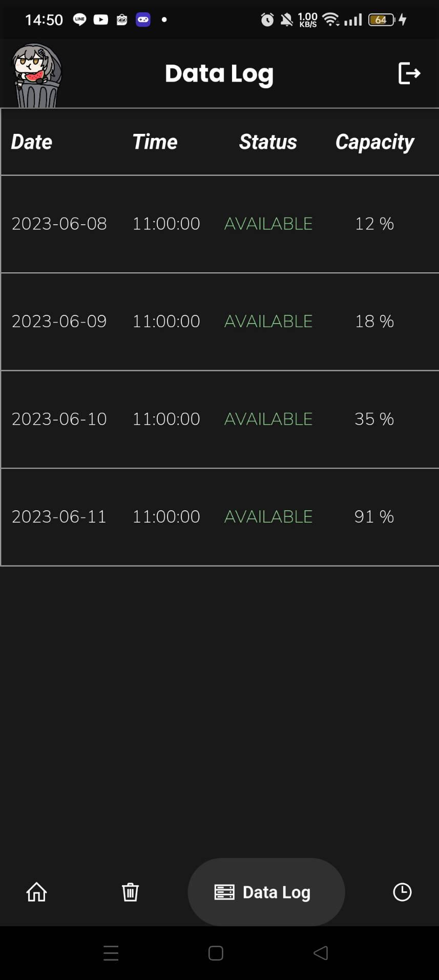Open the Home tab icon
This screenshot has width=439, height=980.
tap(36, 892)
